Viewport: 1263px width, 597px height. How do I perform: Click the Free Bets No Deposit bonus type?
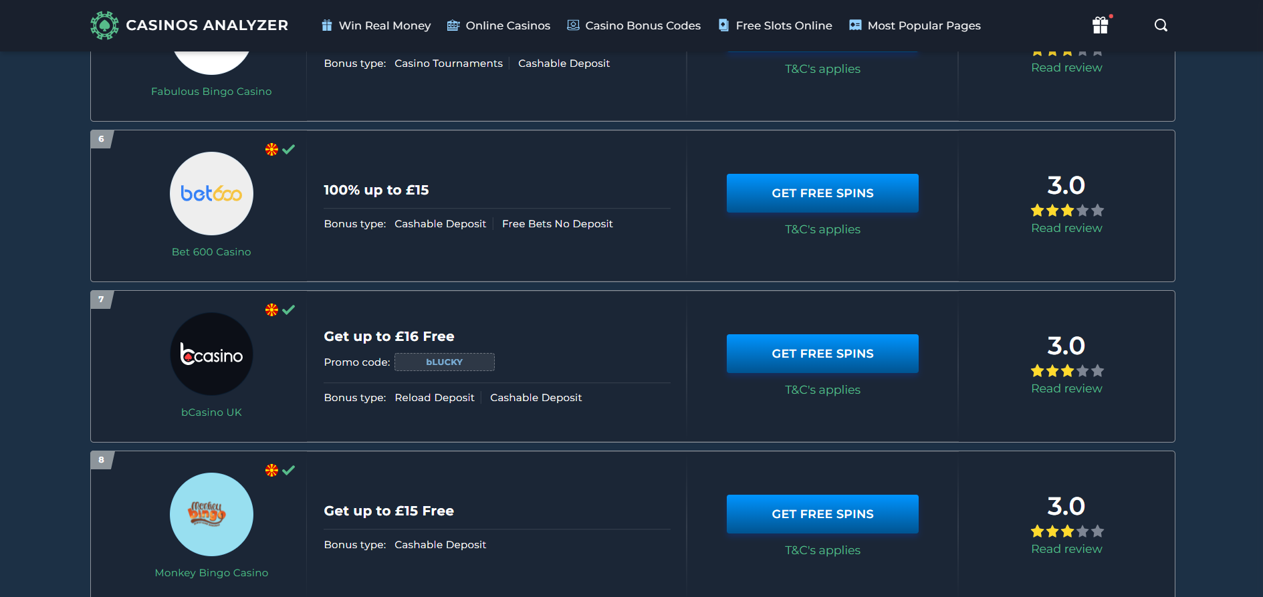pos(557,224)
